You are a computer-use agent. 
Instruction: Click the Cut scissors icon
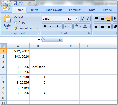point(15,17)
